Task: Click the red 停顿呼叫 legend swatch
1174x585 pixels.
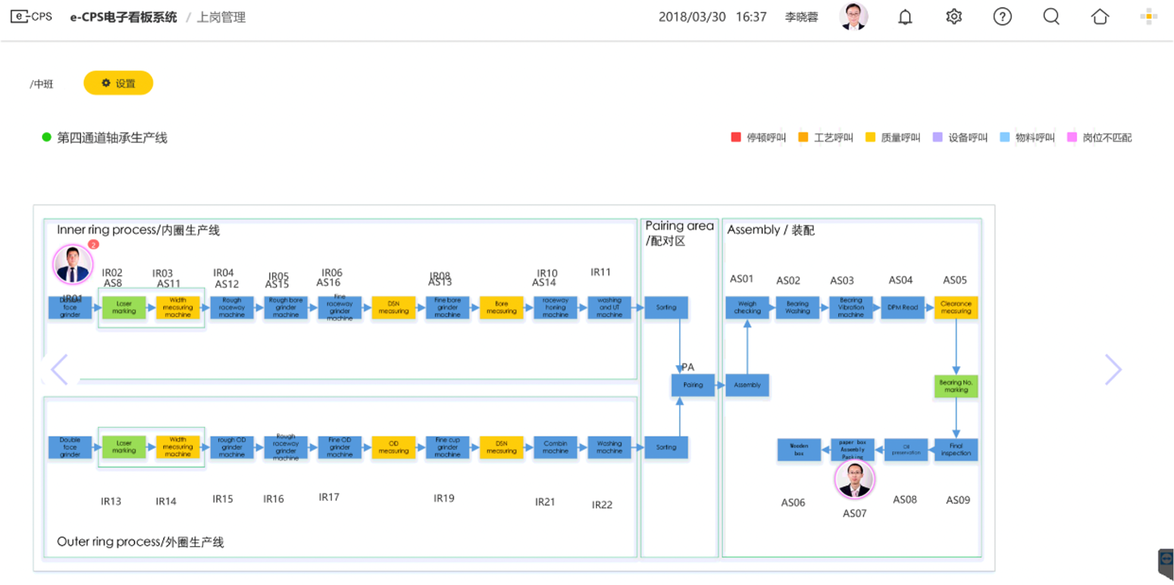Action: pos(736,137)
